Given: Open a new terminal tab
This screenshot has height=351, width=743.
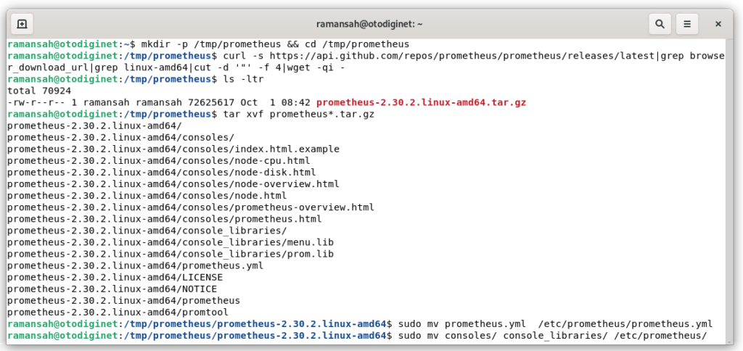Looking at the screenshot, I should pyautogui.click(x=22, y=23).
